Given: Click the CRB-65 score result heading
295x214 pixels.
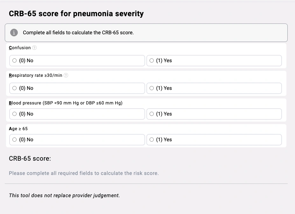Looking at the screenshot, I should [30, 158].
